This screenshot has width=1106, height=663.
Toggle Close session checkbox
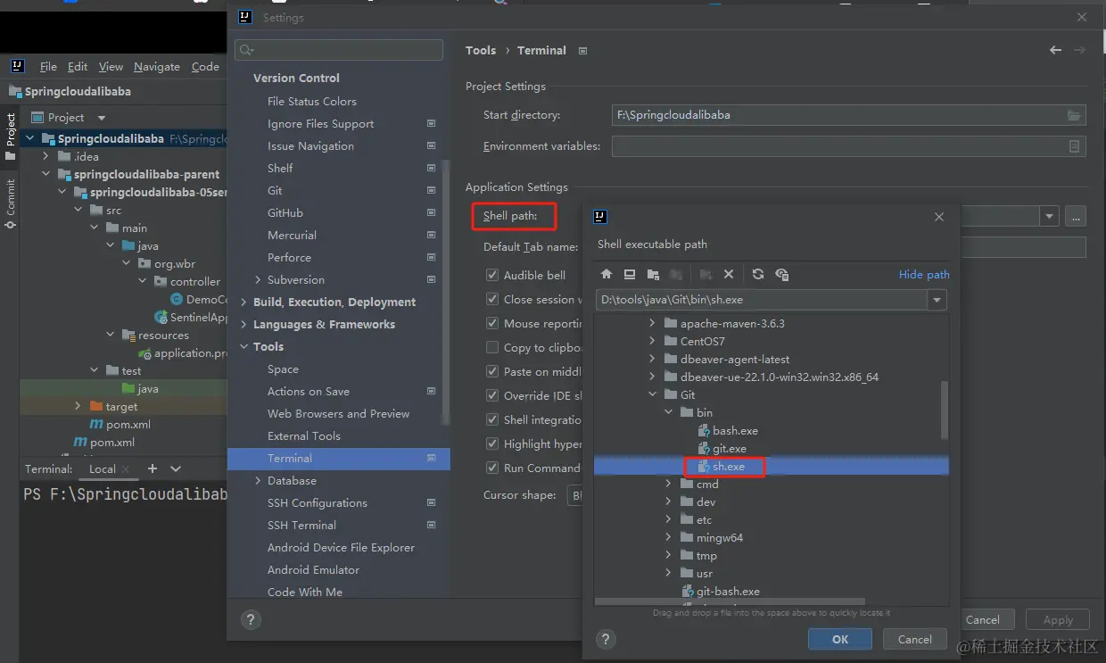492,299
